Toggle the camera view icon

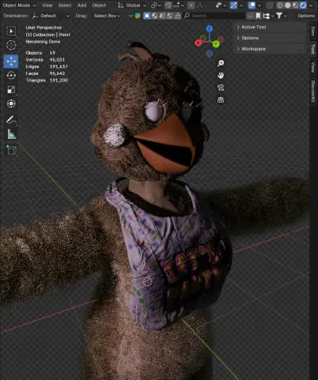(221, 88)
